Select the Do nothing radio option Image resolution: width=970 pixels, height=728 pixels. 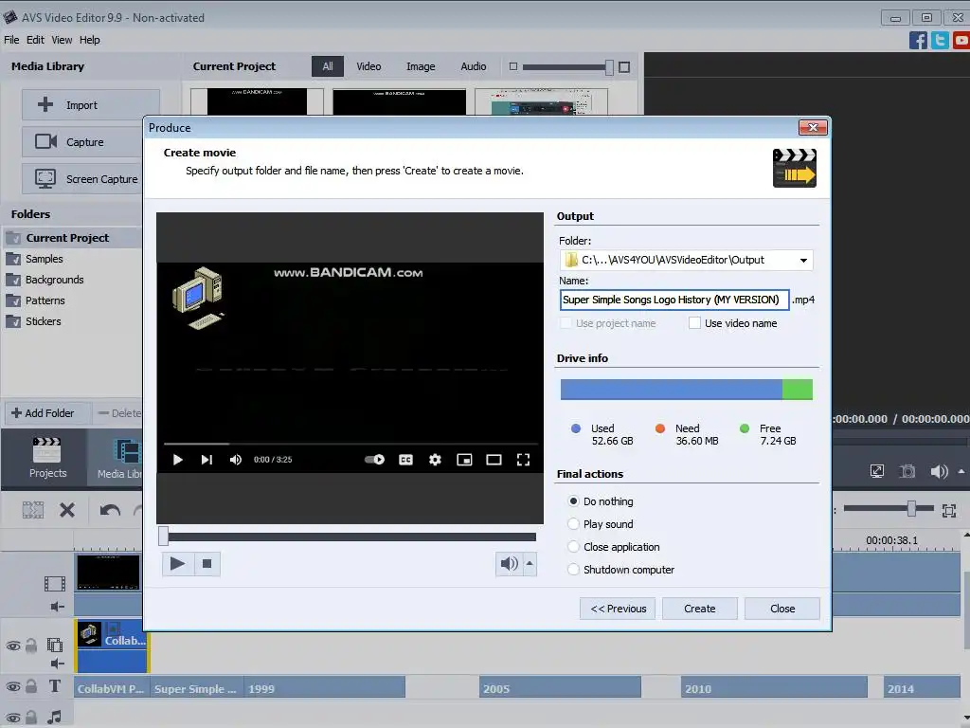573,500
